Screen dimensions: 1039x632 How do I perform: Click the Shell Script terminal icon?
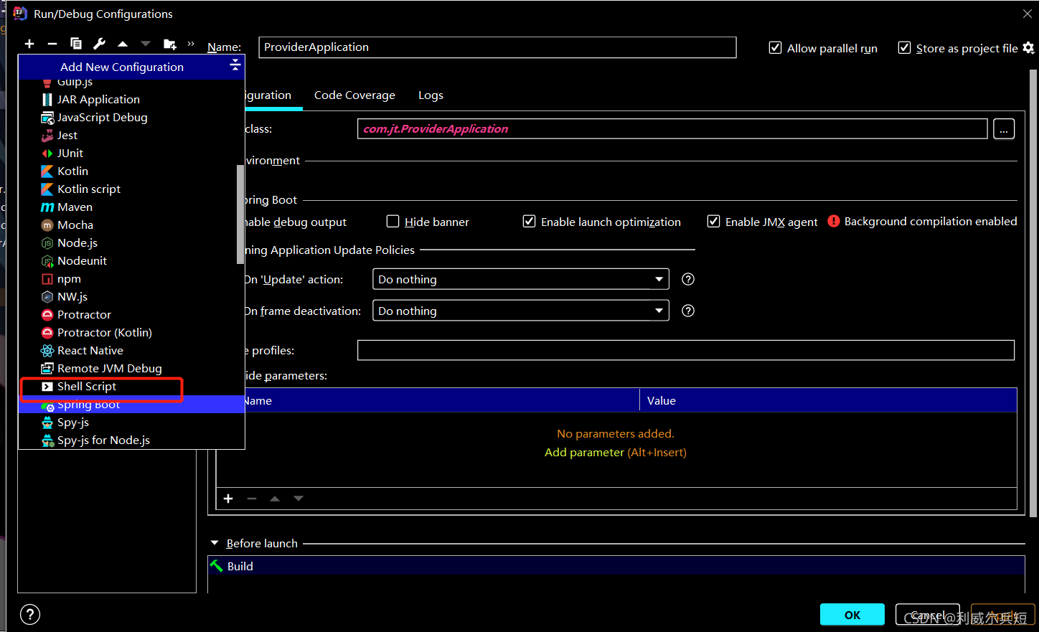point(47,386)
